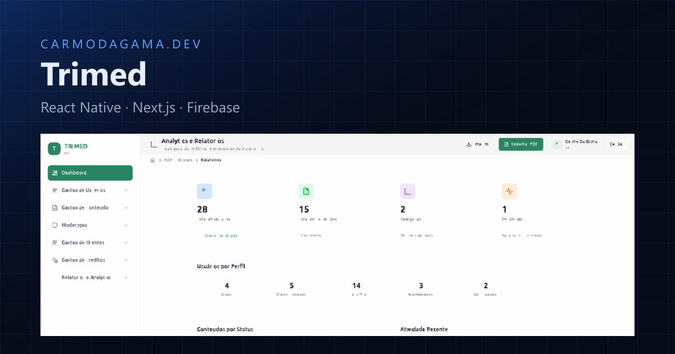Expand the Gestao de Usuarios chevron
Image resolution: width=675 pixels, height=354 pixels.
point(126,190)
